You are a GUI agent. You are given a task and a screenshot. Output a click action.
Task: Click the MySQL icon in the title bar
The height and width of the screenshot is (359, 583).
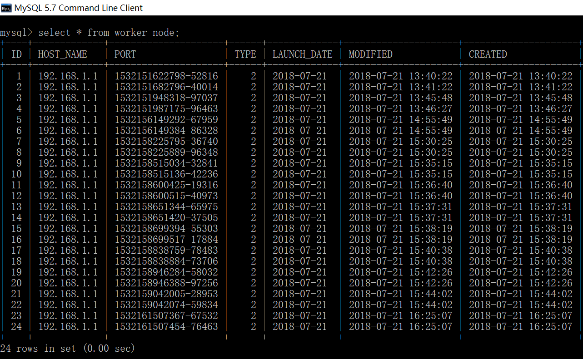(x=6, y=8)
